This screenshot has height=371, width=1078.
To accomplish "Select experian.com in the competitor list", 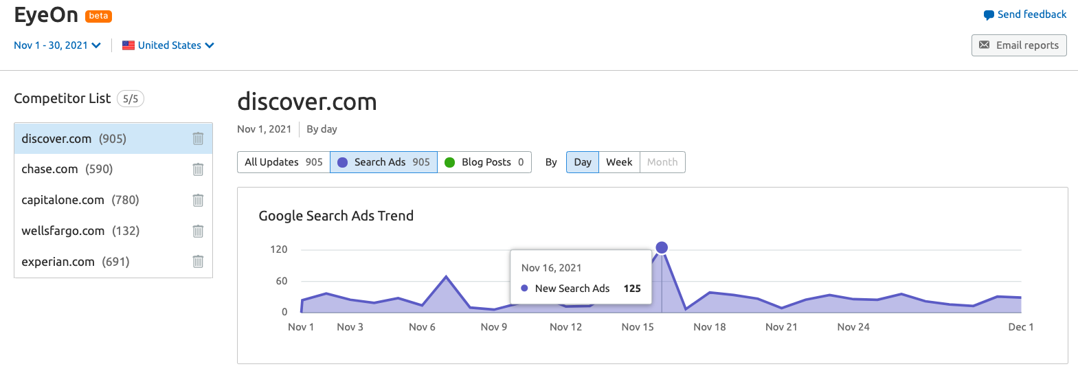I will click(113, 262).
